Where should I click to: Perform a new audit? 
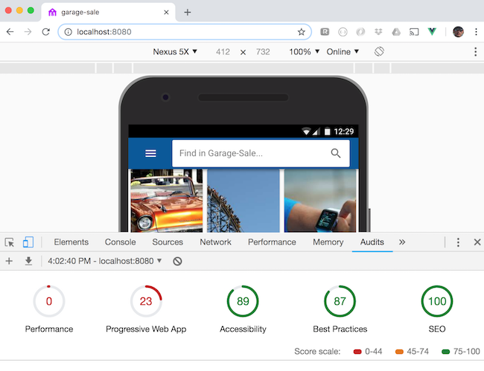tap(9, 261)
